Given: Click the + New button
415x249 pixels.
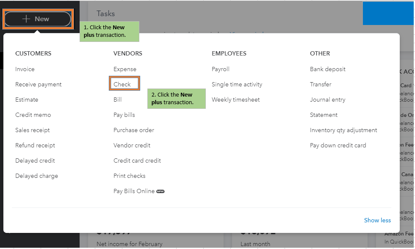Looking at the screenshot, I should [37, 19].
